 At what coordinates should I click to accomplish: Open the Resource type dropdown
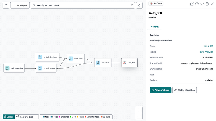27,117
